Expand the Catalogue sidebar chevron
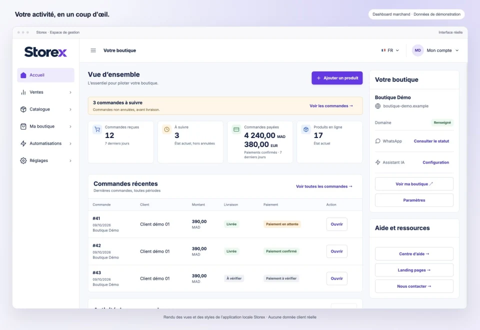Viewport: 480px width, 330px height. 70,109
